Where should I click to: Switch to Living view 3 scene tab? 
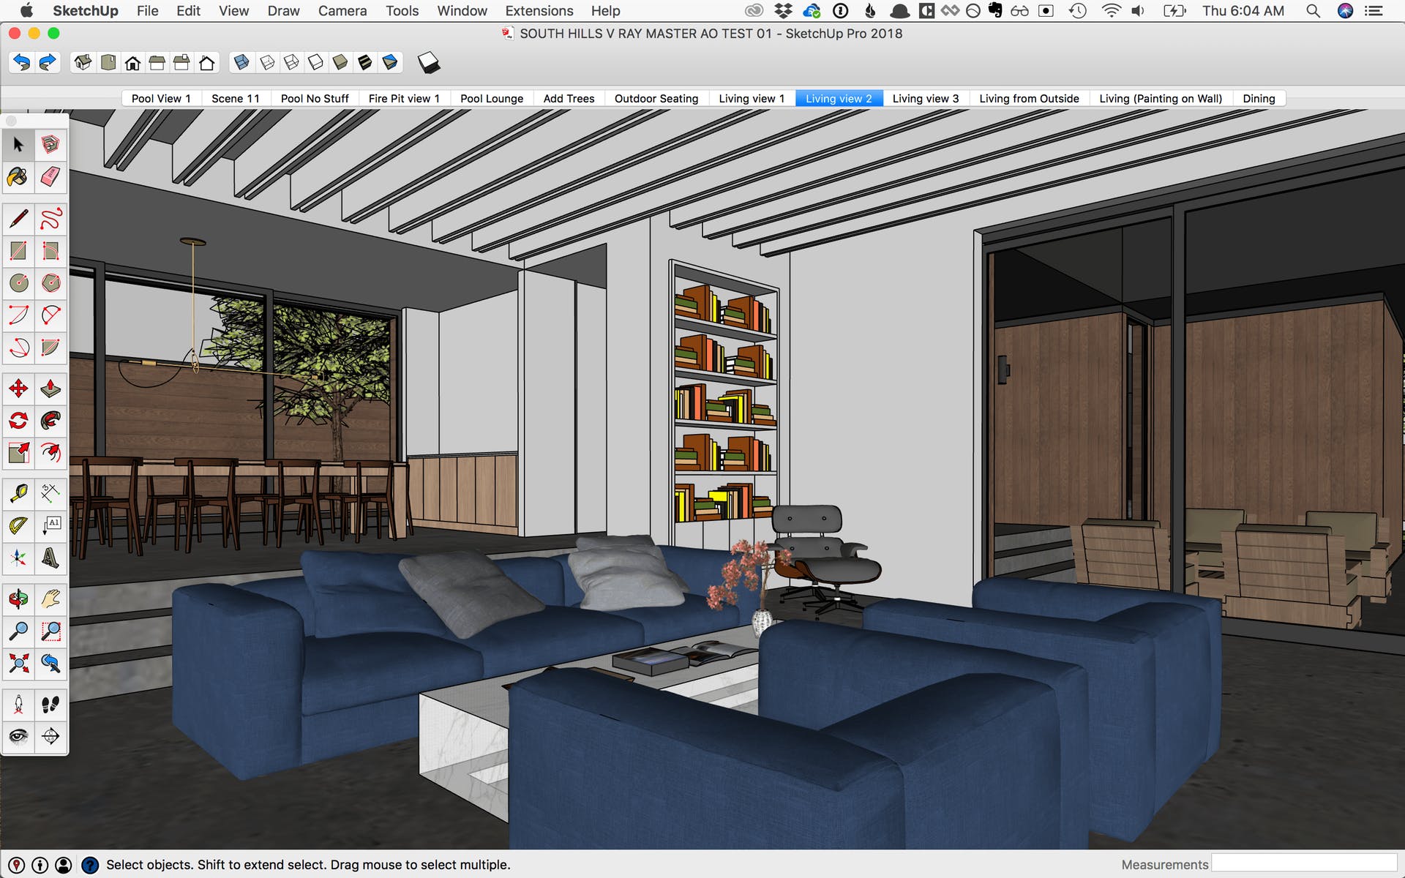coord(925,98)
